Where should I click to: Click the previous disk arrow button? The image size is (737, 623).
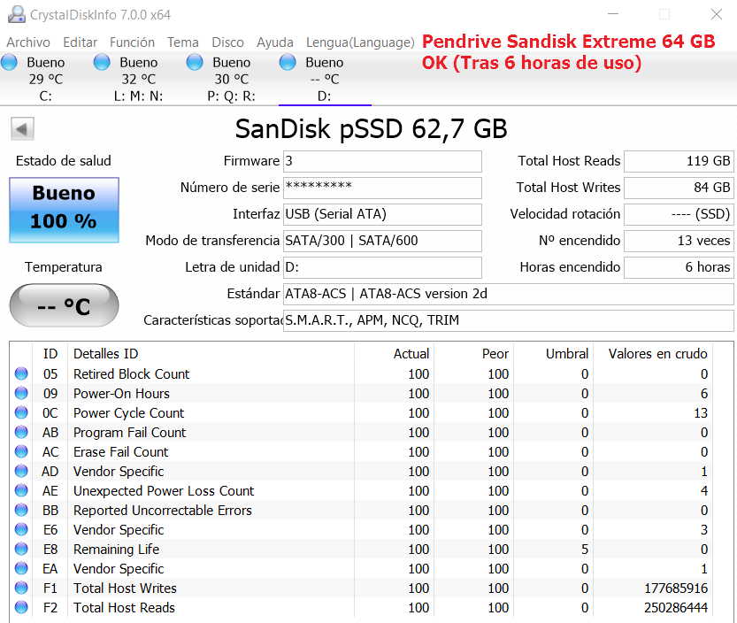point(22,129)
